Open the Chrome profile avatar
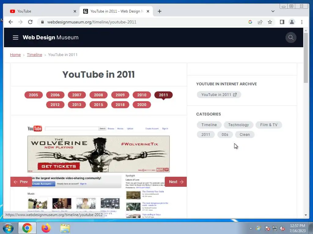 tap(292, 22)
